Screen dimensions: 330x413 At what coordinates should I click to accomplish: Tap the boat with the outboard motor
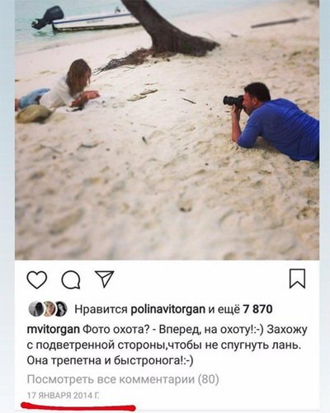[85, 19]
